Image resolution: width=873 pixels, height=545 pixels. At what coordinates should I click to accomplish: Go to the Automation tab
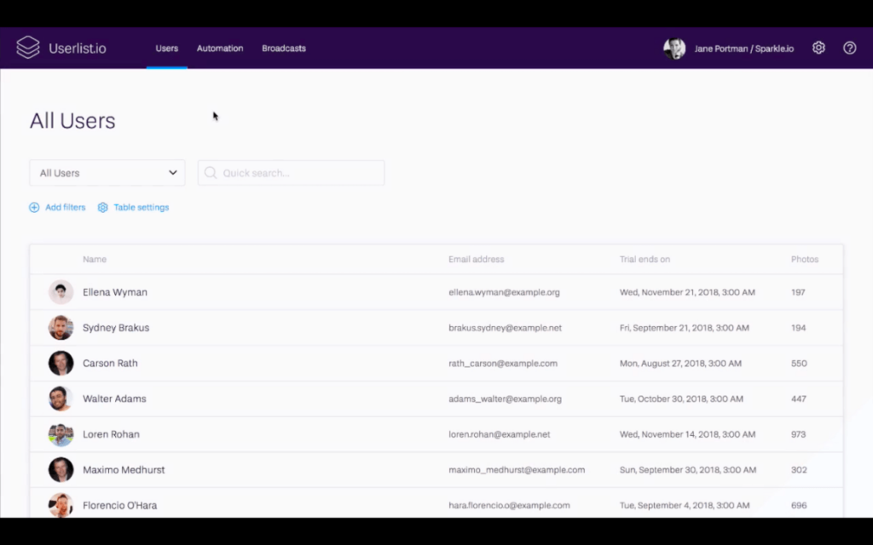point(220,49)
